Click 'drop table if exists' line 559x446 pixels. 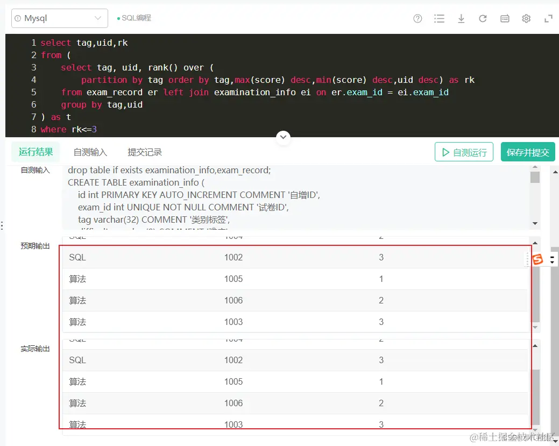[x=169, y=170]
